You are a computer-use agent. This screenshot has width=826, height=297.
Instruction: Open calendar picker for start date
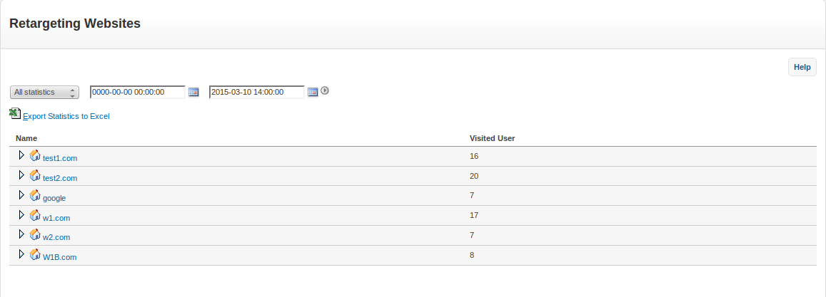coord(193,92)
